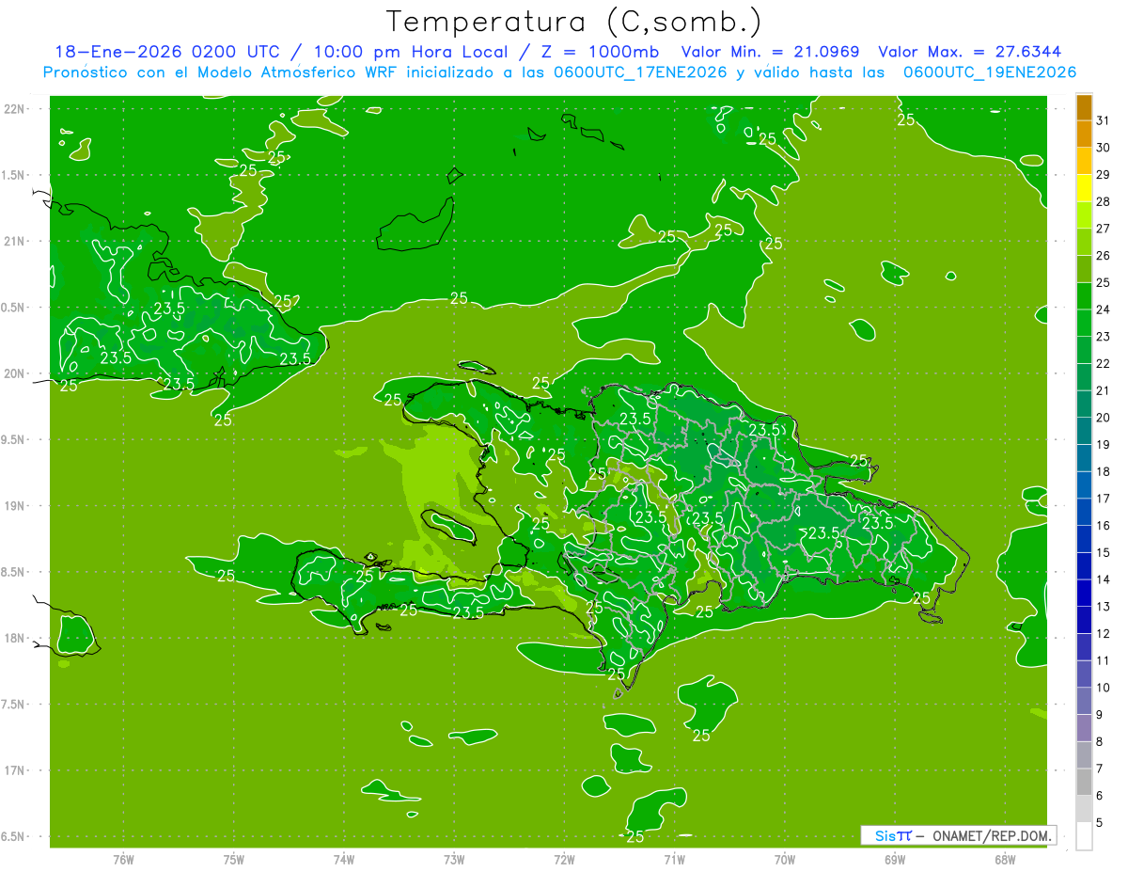Click the longitude label "76W"
This screenshot has width=1128, height=872.
pyautogui.click(x=123, y=860)
